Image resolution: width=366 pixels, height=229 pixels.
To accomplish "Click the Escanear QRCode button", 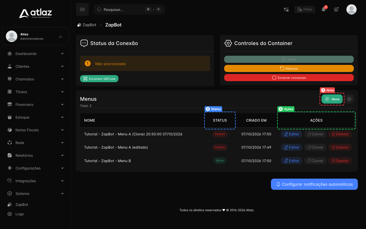I will pos(99,79).
